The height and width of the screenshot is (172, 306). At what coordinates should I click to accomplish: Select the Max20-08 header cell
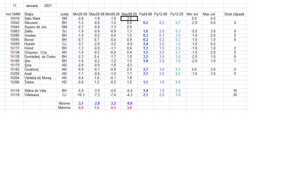tap(97, 14)
